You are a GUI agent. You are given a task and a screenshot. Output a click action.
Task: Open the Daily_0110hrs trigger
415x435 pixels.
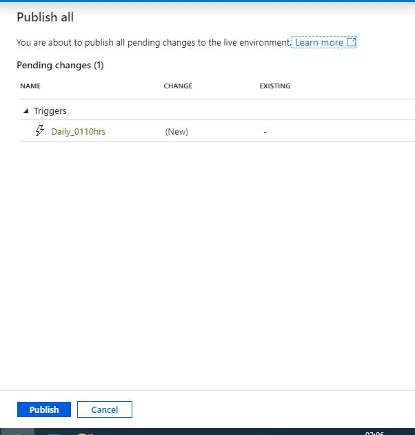click(x=78, y=131)
